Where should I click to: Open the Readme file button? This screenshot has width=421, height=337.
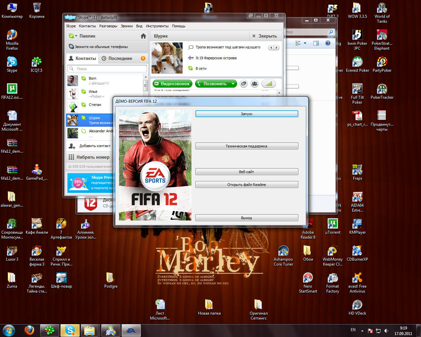tap(247, 185)
